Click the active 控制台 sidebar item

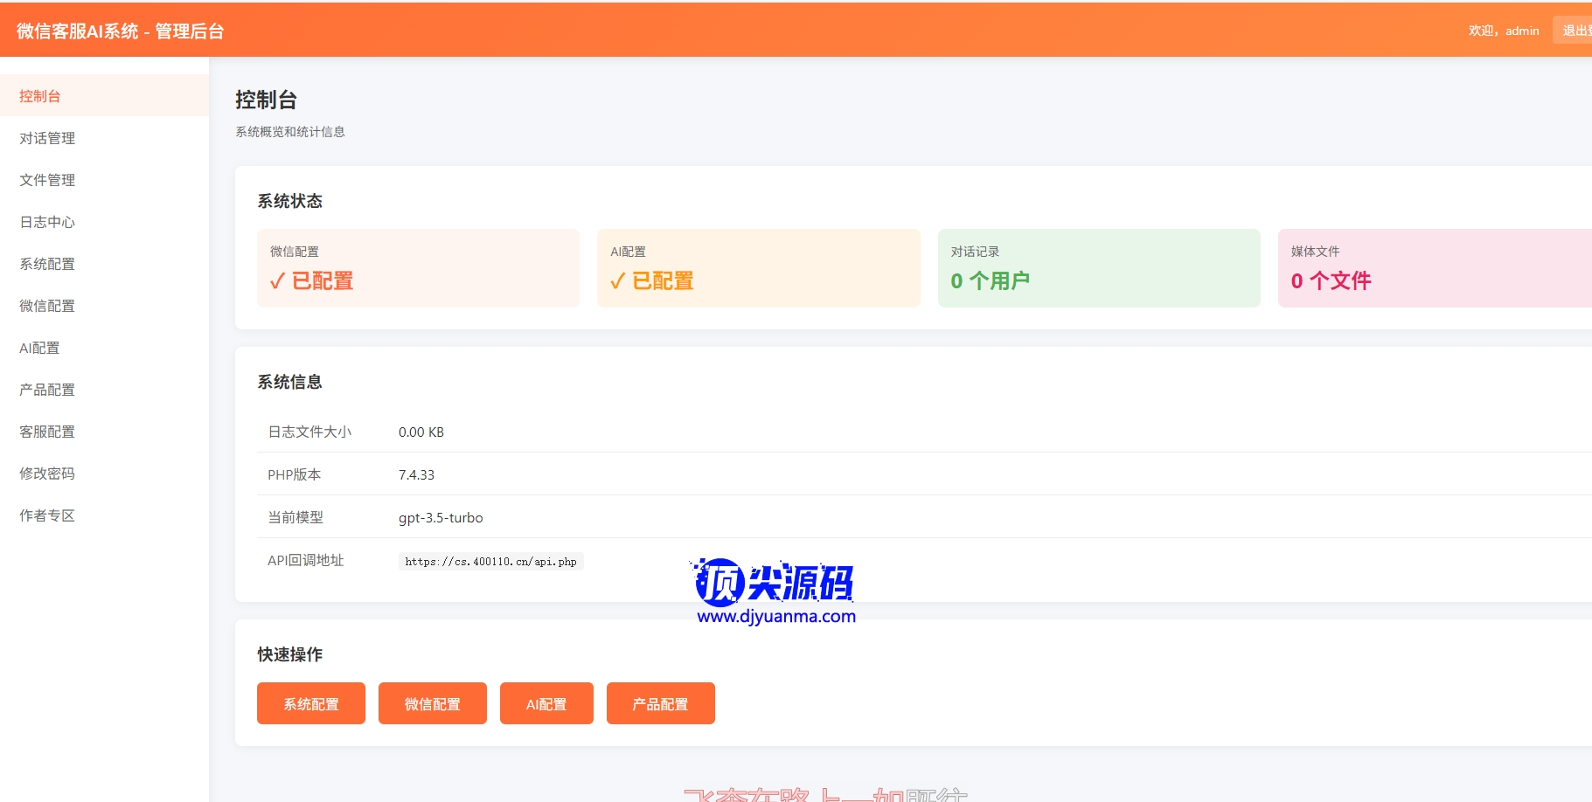click(40, 96)
